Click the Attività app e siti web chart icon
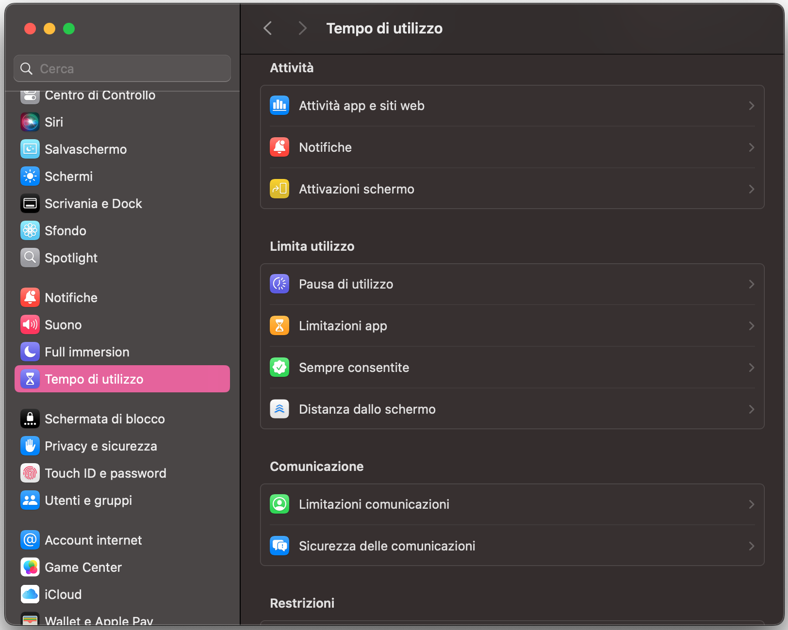This screenshot has width=788, height=630. [x=279, y=105]
